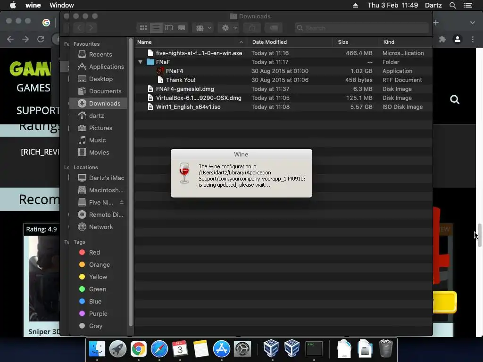
Task: Open Notification Centre list icon in menu bar
Action: pos(468,5)
